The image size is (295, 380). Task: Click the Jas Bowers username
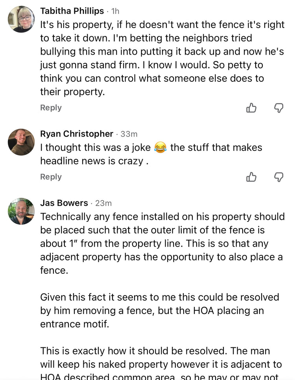pyautogui.click(x=64, y=203)
